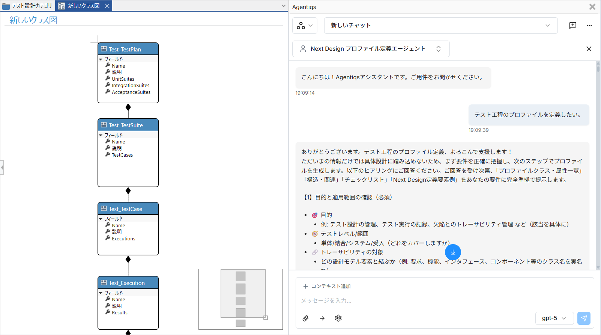
Task: Close the 新しいクラス図 tab
Action: tap(107, 6)
